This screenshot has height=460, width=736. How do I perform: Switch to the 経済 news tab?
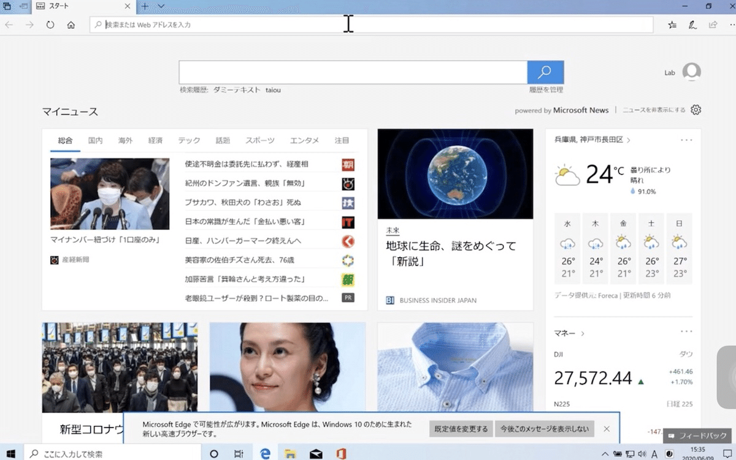pos(155,140)
